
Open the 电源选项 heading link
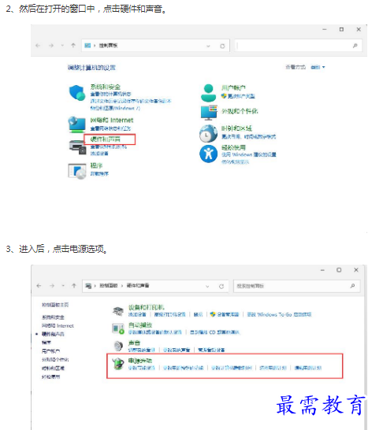[x=140, y=361]
